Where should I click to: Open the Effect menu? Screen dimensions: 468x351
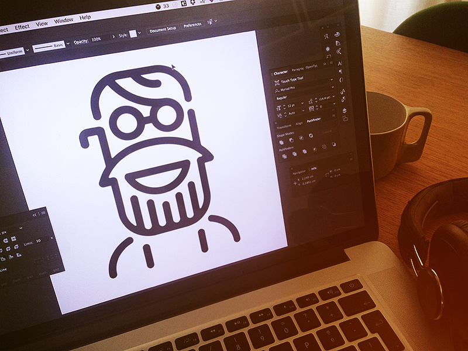[22, 27]
